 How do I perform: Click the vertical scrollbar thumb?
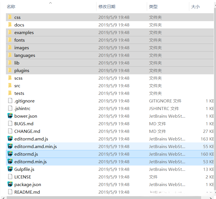215,99
